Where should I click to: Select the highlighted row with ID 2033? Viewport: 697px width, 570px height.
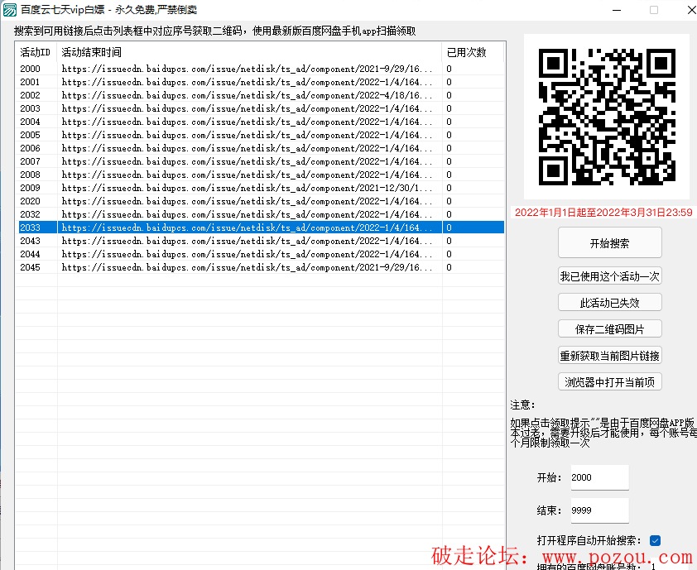[260, 228]
